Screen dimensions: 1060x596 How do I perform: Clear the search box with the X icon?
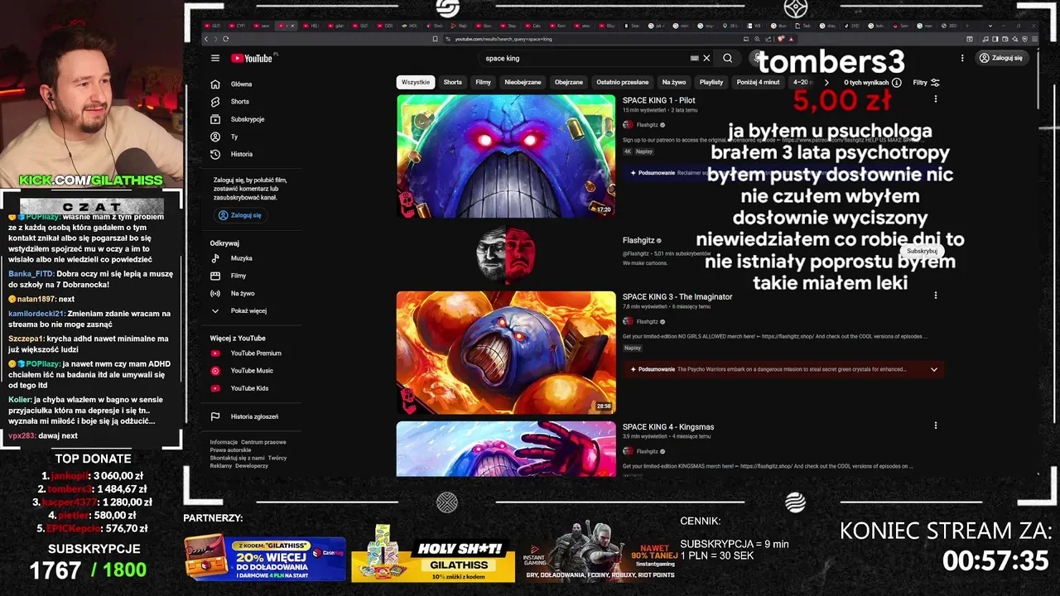[706, 58]
